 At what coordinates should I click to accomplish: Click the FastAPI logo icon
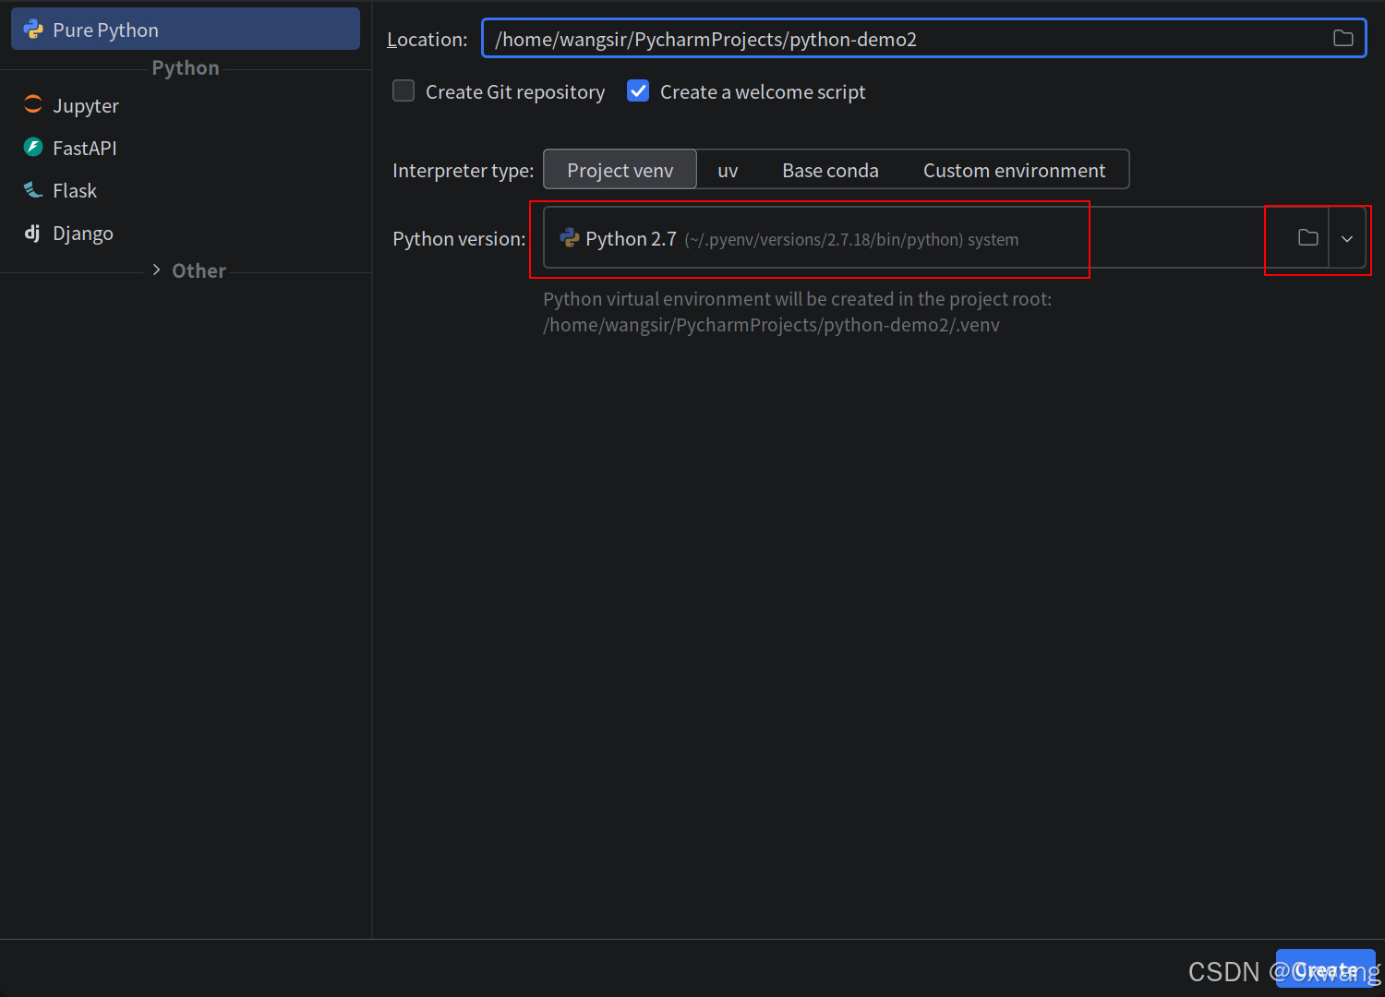pos(33,147)
